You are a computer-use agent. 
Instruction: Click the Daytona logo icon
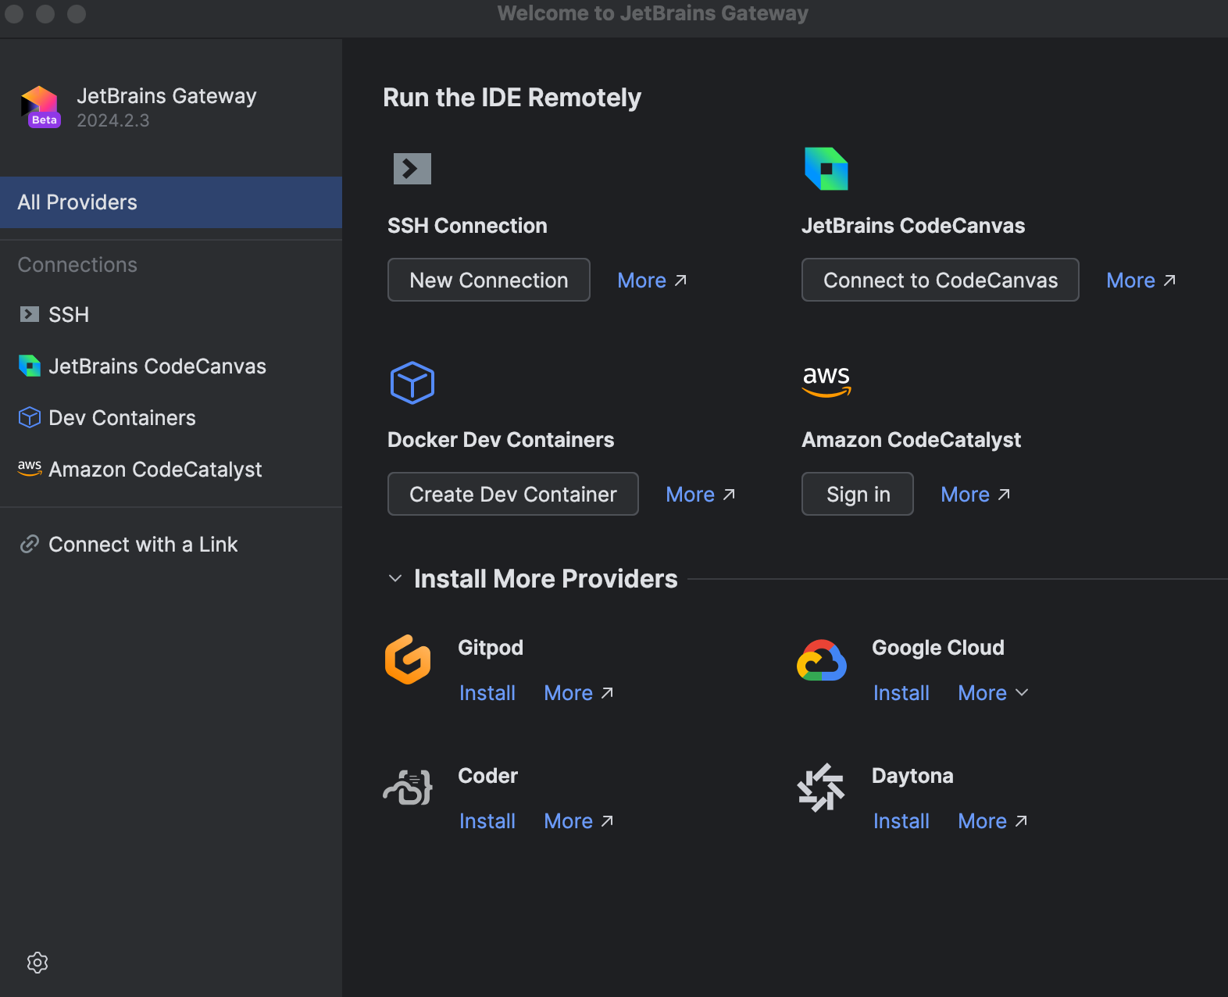tap(821, 788)
